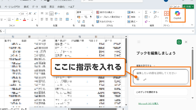
Task: Expand セルのスタイル cell styles menu
Action: pyautogui.click(x=105, y=22)
